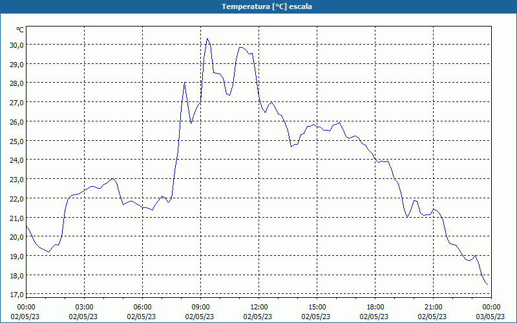Select the 17,0 y-axis label
The image size is (517, 323).
coord(17,295)
